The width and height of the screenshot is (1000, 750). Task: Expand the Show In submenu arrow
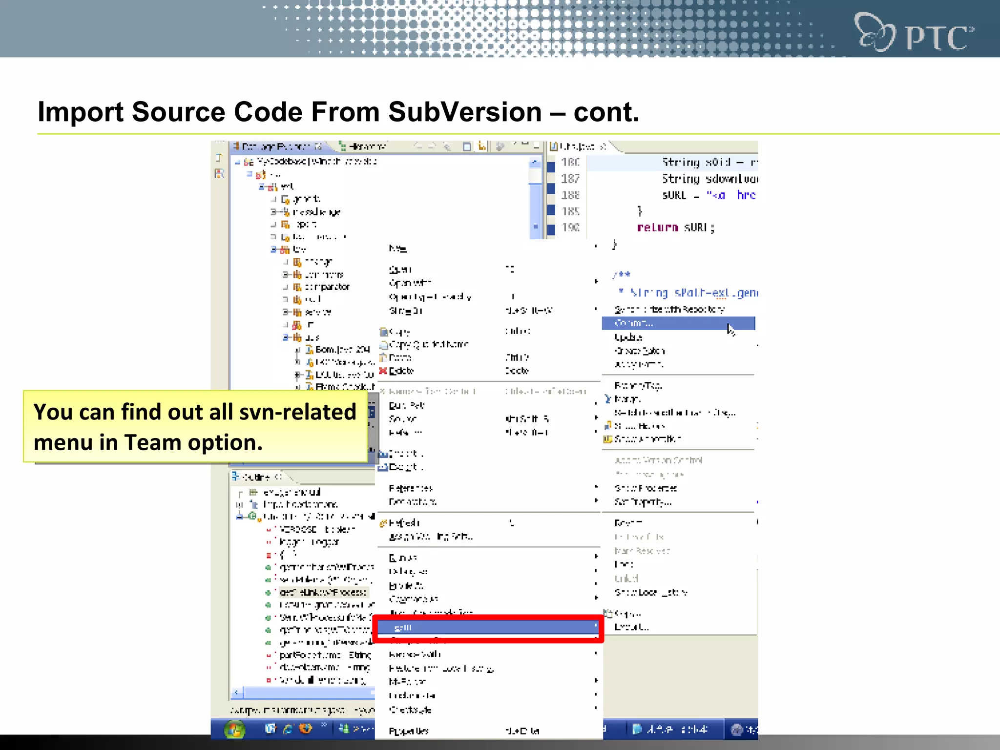(596, 310)
